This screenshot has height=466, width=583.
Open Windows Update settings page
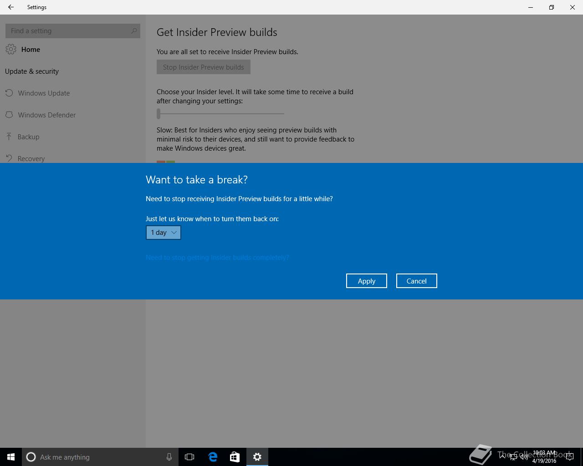click(44, 93)
